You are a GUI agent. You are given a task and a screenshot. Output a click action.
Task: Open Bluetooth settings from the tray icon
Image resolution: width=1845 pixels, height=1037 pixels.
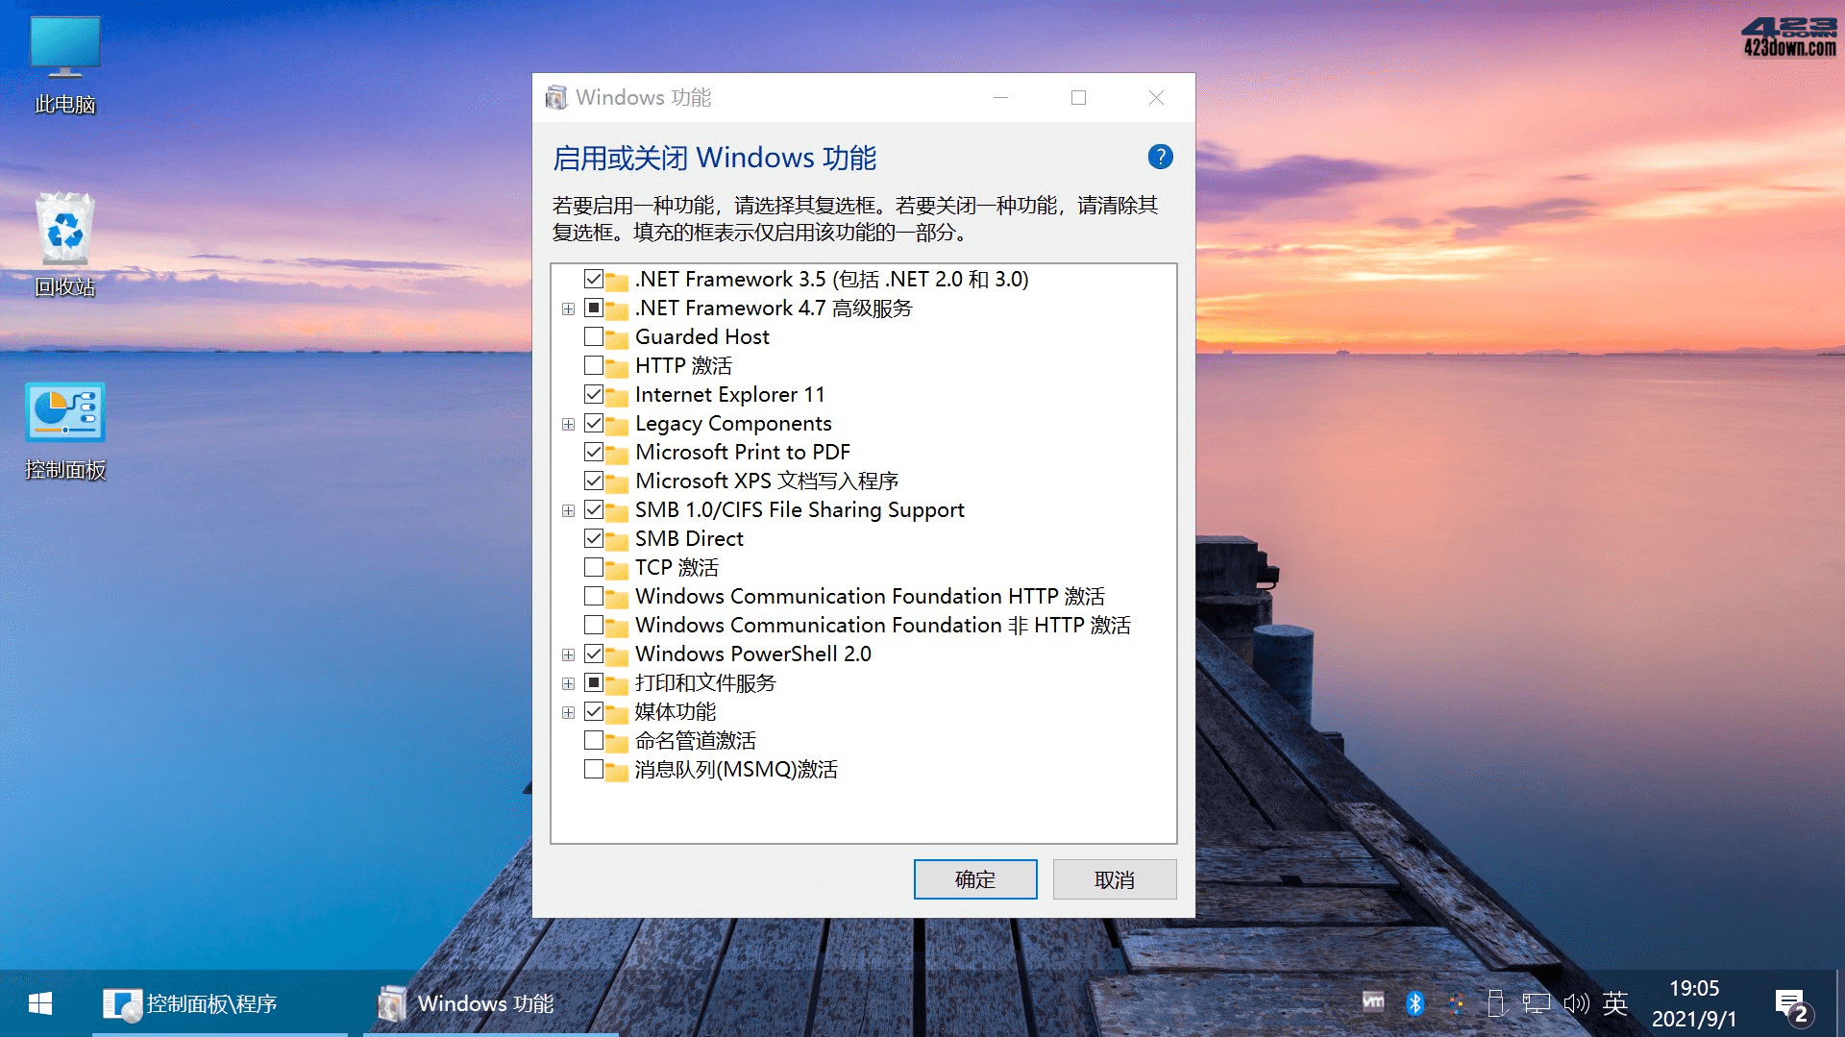tap(1412, 1002)
